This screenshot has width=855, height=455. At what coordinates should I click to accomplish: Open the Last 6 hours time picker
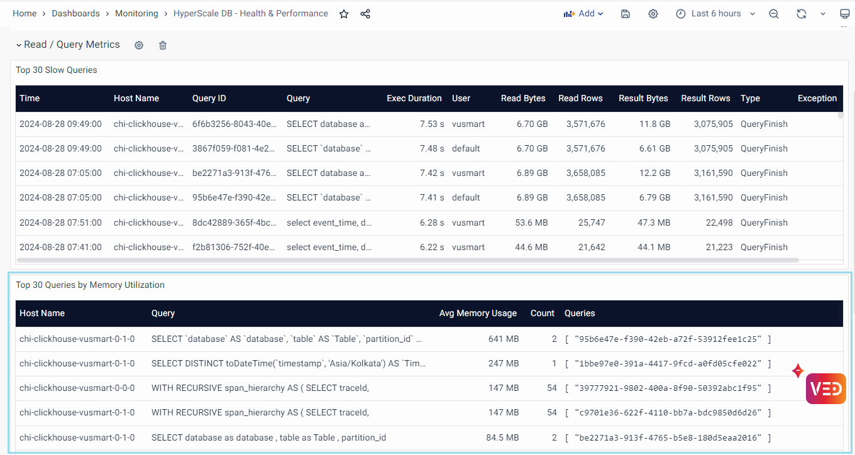click(715, 14)
